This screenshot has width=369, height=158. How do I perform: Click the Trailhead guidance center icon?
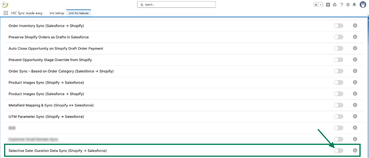click(x=335, y=5)
